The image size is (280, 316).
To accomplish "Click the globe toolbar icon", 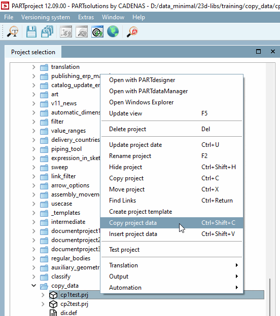I will pos(113,31).
